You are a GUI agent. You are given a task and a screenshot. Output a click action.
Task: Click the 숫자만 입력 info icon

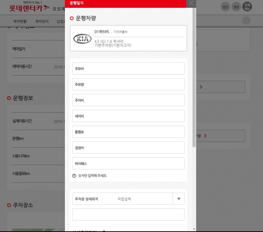click(x=74, y=176)
